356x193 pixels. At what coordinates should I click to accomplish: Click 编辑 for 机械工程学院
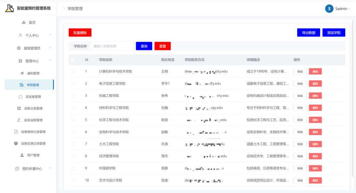[300, 96]
